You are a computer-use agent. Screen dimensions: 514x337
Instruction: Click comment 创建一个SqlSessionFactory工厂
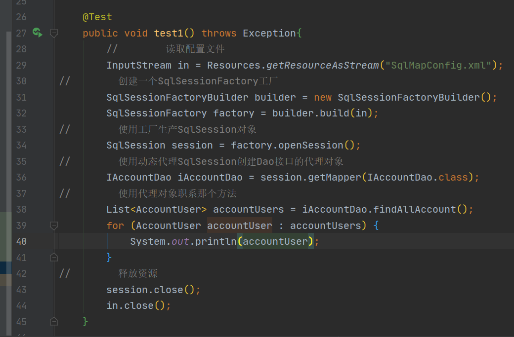pyautogui.click(x=198, y=81)
